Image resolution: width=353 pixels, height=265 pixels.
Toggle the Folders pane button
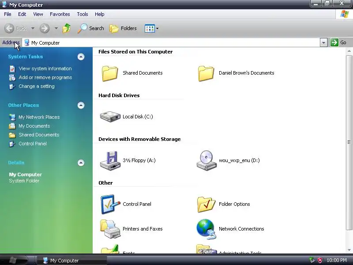[x=123, y=28]
